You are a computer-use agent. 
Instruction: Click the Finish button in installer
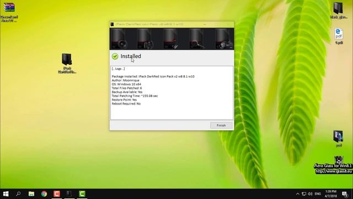[221, 125]
